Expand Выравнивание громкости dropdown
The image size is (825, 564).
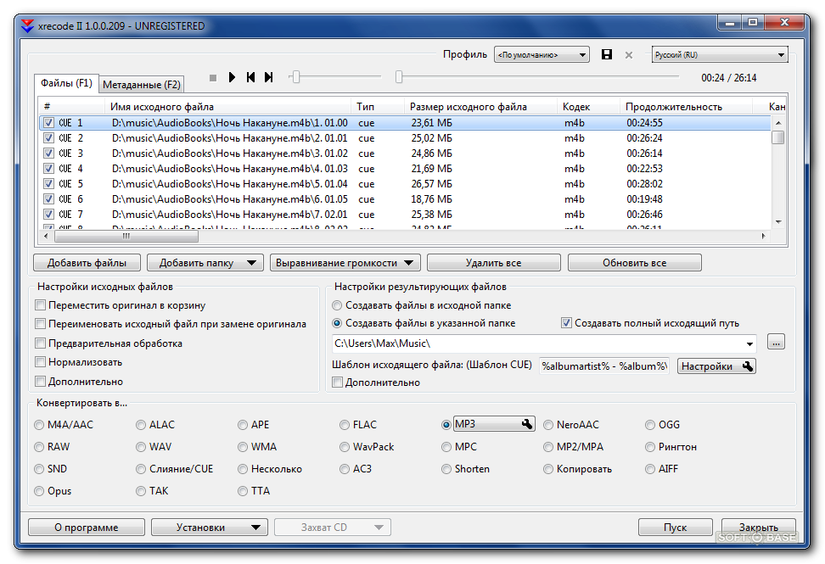(409, 263)
